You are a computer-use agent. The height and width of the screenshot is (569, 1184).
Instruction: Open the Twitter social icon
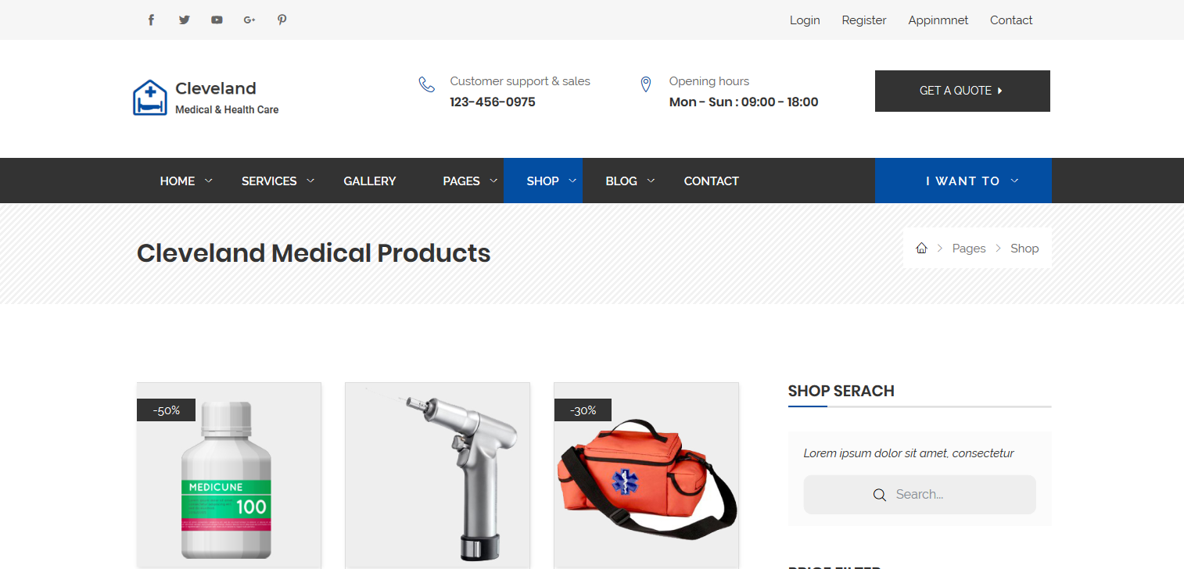(x=184, y=20)
